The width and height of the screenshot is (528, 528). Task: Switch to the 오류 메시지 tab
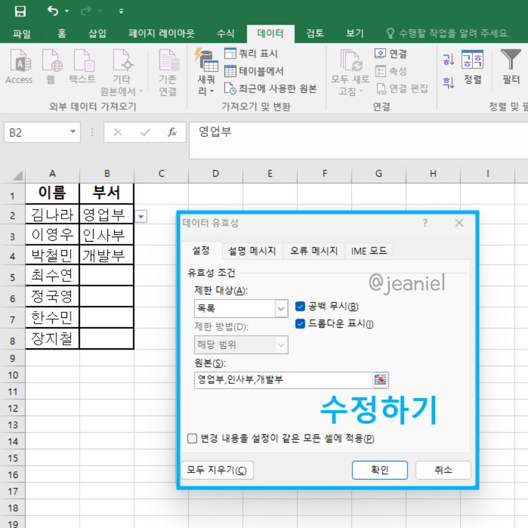(313, 251)
